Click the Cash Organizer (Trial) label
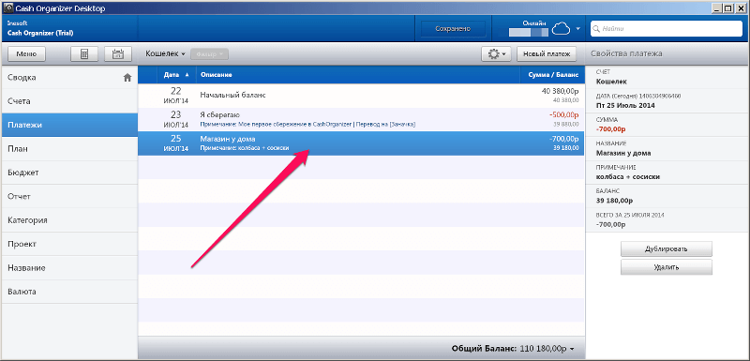The height and width of the screenshot is (361, 750). pos(40,33)
